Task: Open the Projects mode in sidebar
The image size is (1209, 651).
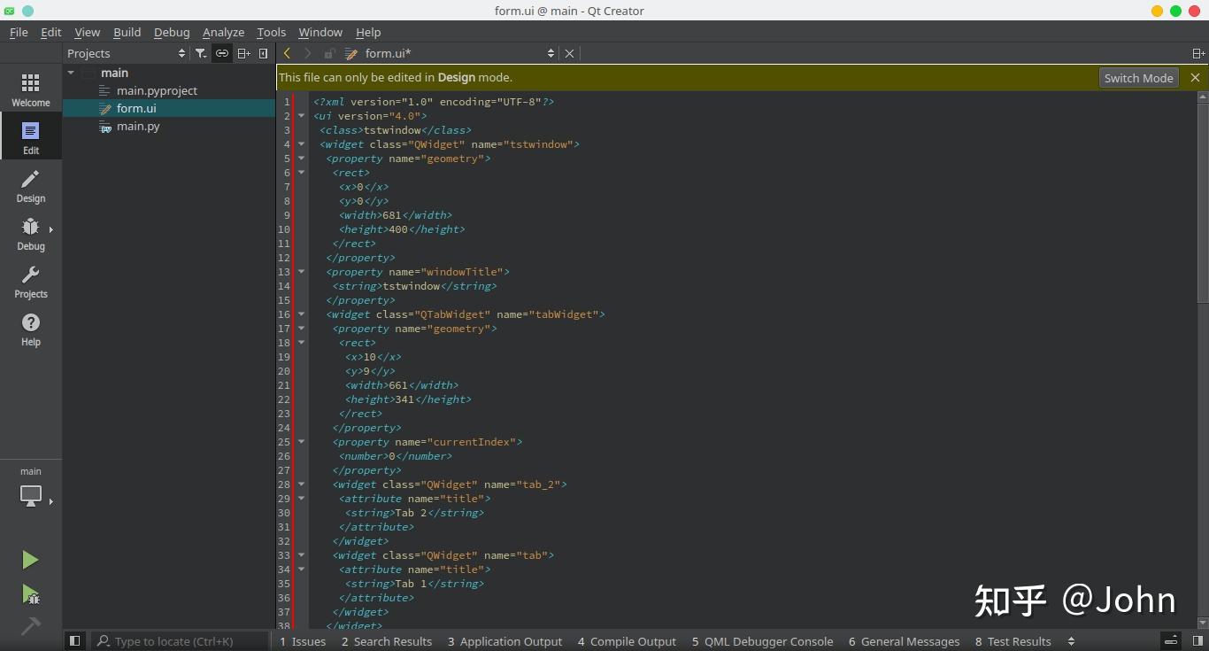Action: pyautogui.click(x=30, y=282)
